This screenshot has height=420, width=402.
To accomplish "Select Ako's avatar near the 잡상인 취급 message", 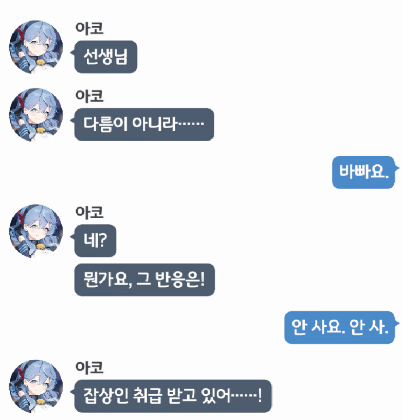I will 36,386.
